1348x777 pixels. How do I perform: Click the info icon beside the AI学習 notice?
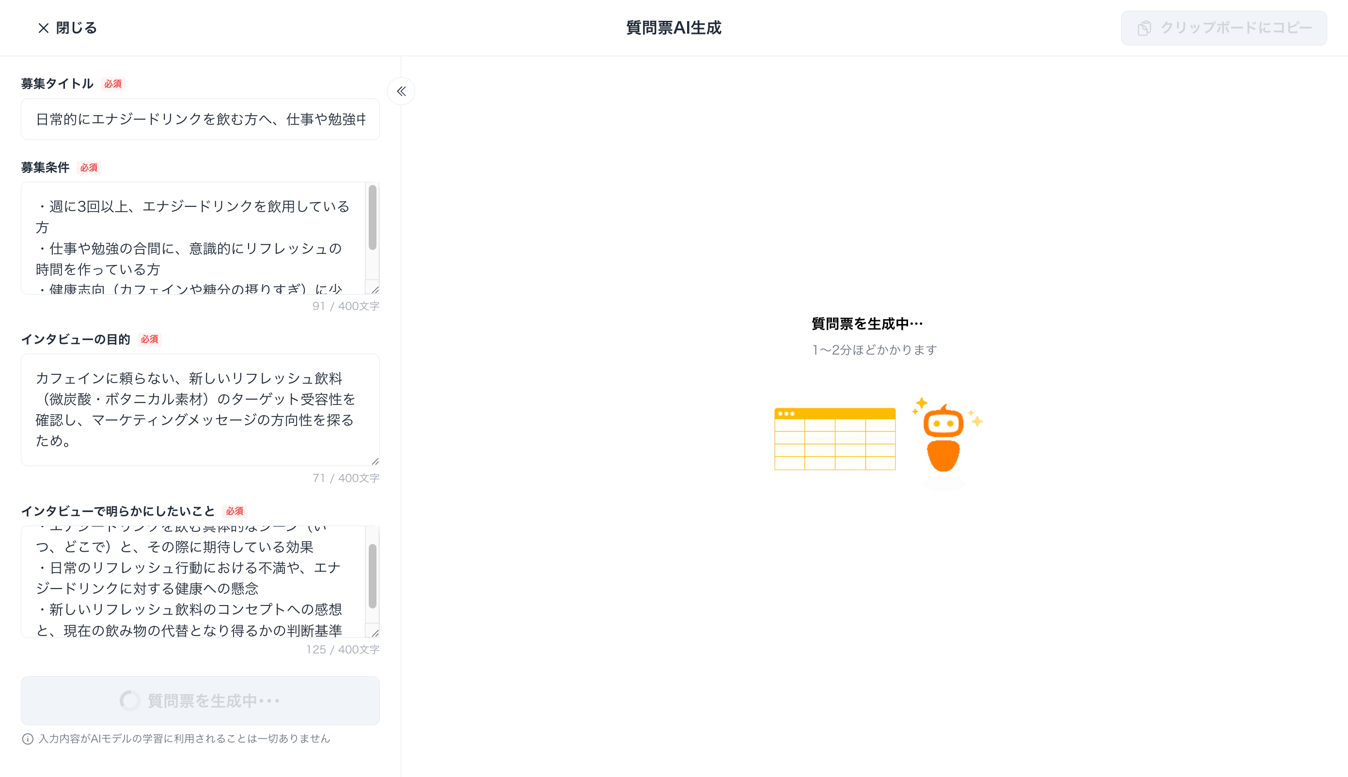(28, 739)
